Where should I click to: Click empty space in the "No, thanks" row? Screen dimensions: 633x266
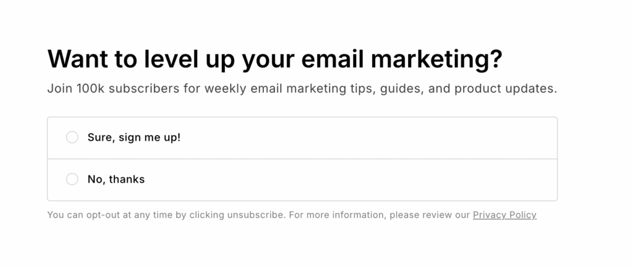pos(371,180)
